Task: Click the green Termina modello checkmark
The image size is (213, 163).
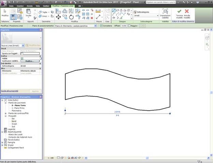Action: (x=179, y=12)
